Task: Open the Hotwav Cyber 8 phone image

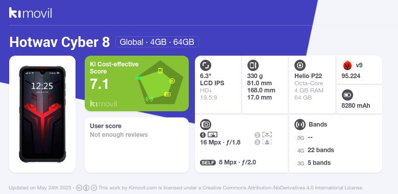Action: coord(42,114)
